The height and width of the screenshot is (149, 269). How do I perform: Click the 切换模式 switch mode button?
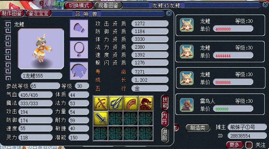point(79,5)
